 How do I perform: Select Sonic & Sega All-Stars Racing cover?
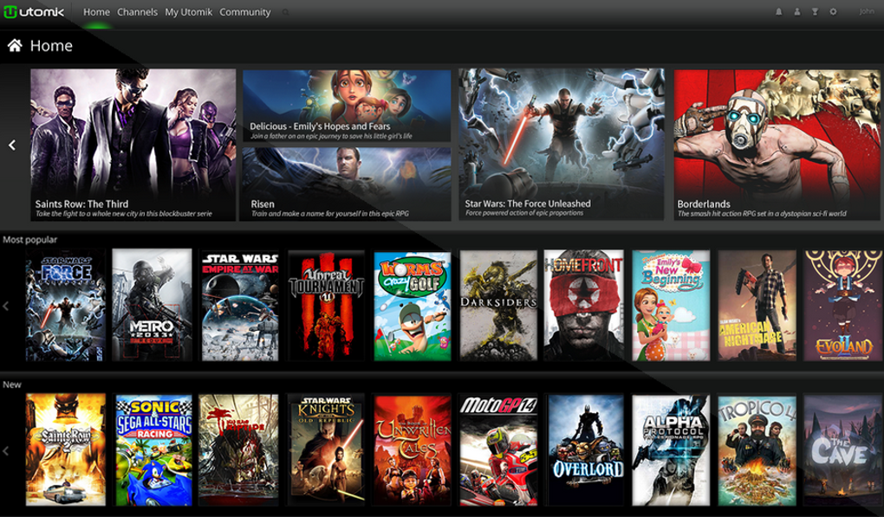[154, 449]
